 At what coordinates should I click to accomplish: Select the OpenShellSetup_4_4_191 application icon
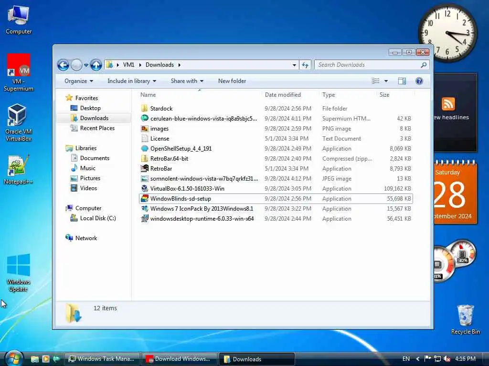click(144, 149)
